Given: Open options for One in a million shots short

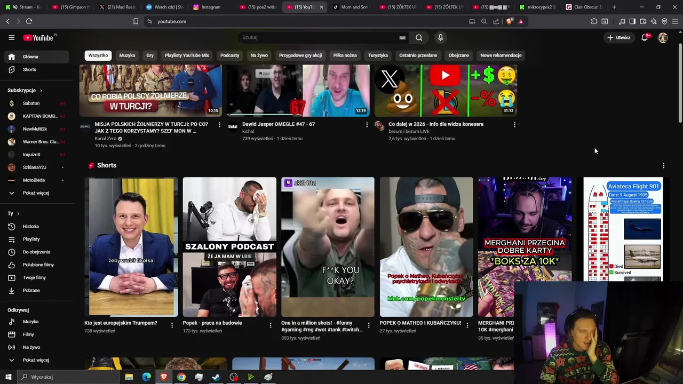Looking at the screenshot, I should coord(369,325).
